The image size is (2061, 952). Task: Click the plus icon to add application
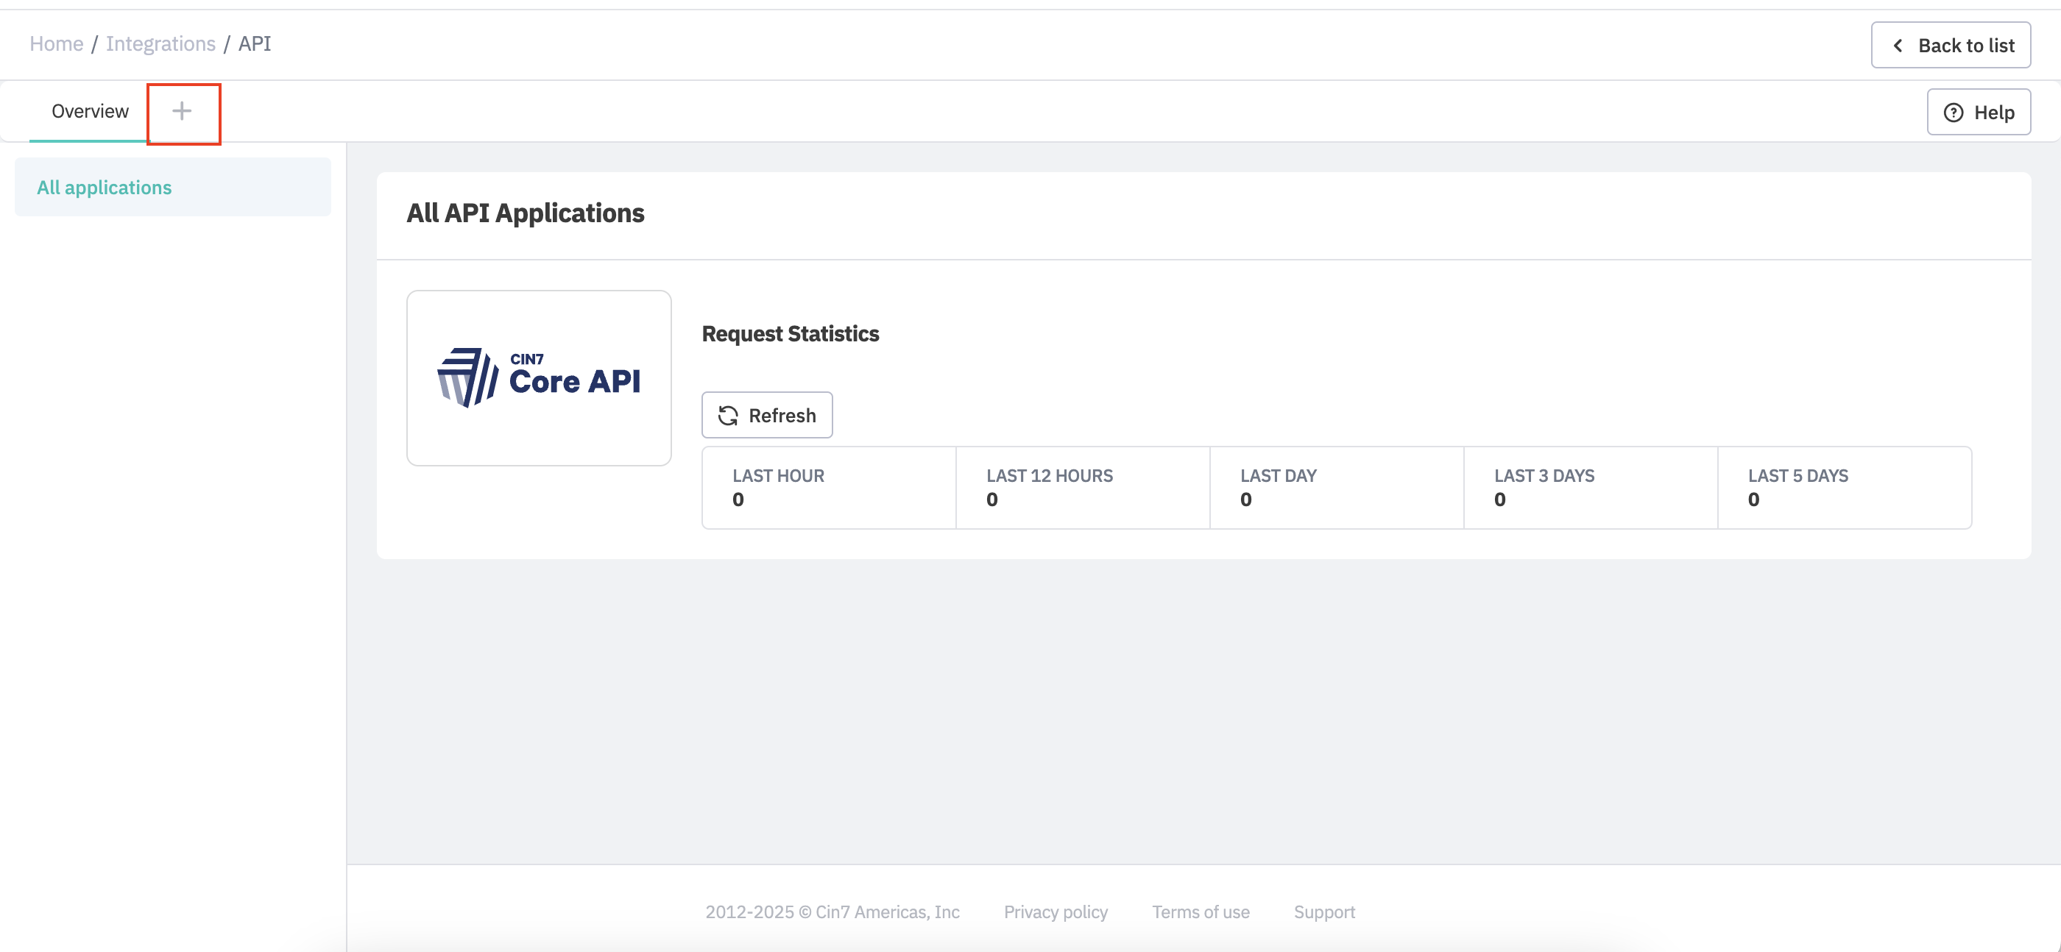183,111
